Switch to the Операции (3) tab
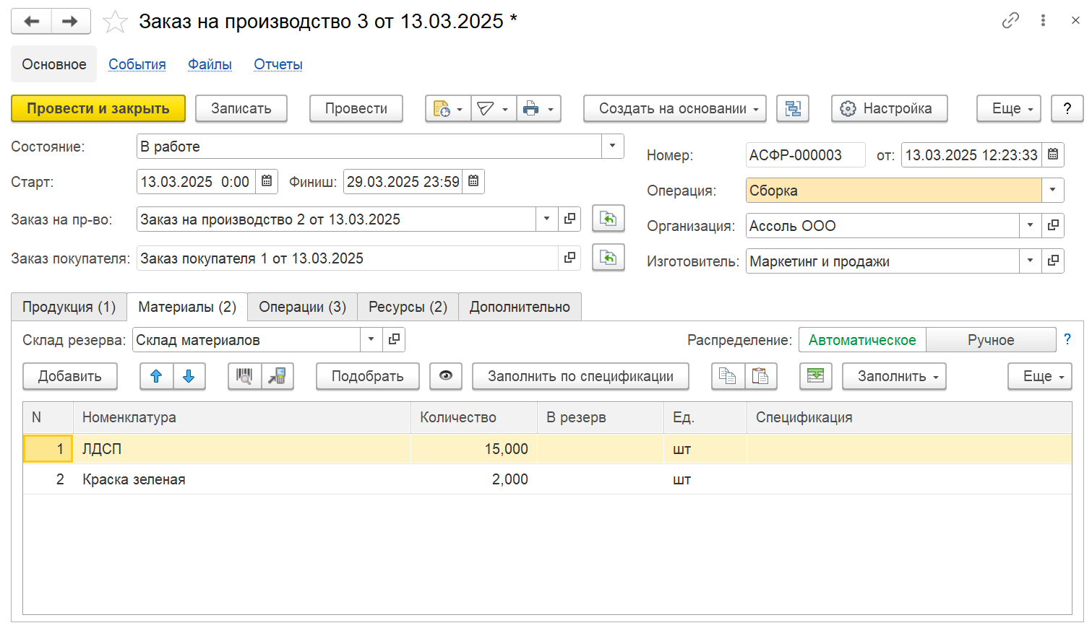The height and width of the screenshot is (628, 1092). point(302,307)
